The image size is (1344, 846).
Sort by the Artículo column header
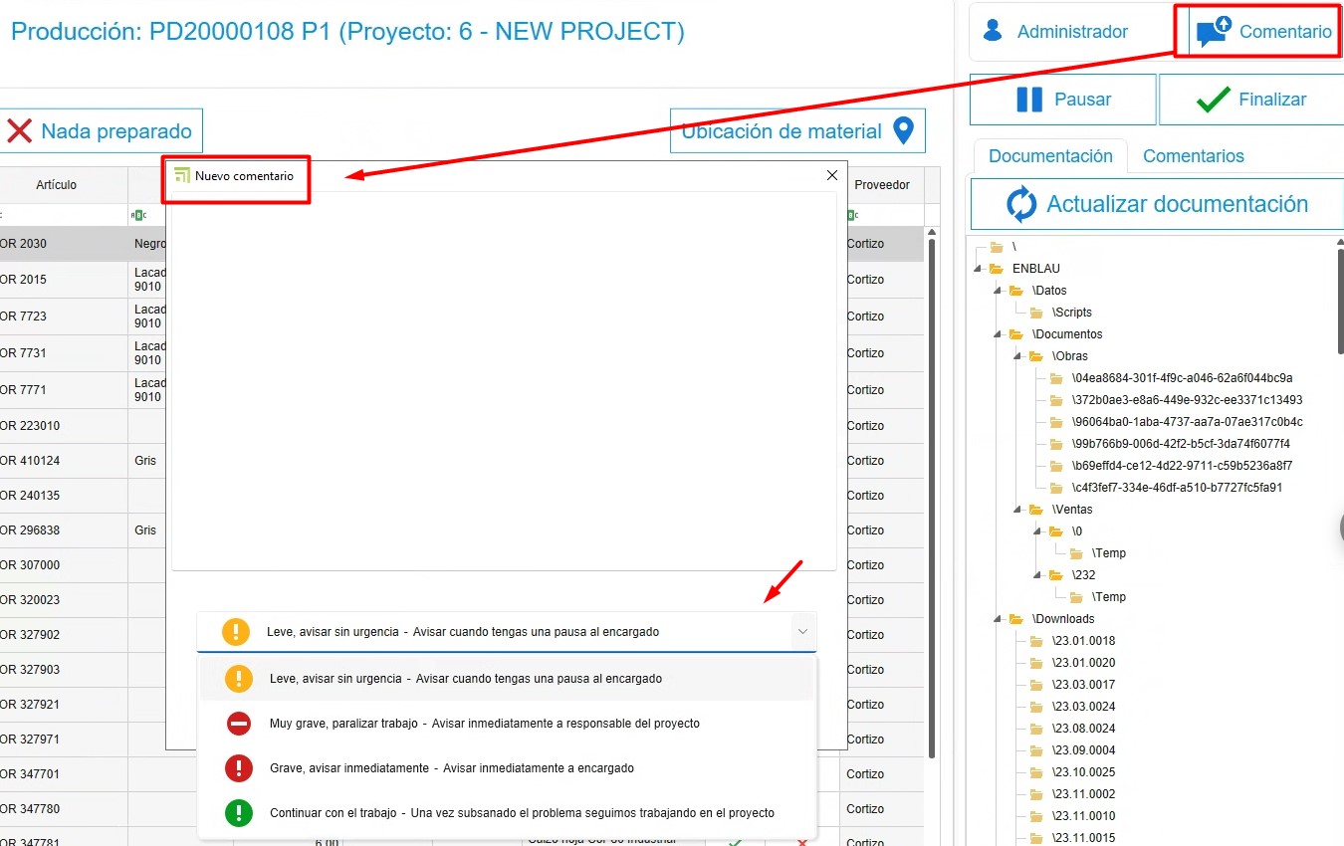57,185
